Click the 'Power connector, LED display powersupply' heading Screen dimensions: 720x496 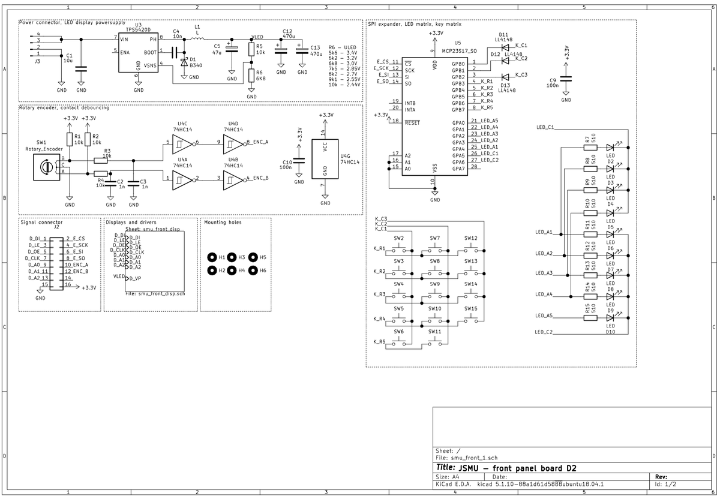point(72,22)
